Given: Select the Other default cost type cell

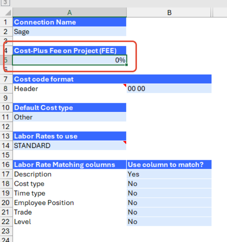Looking at the screenshot, I should click(x=69, y=117).
